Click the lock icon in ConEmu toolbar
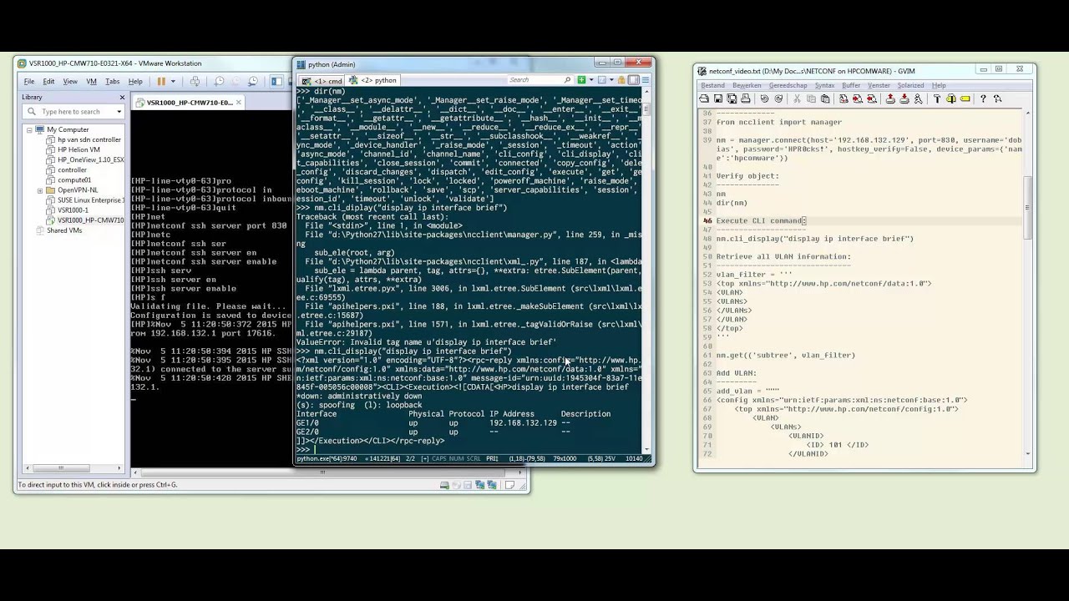The image size is (1069, 601). [621, 80]
